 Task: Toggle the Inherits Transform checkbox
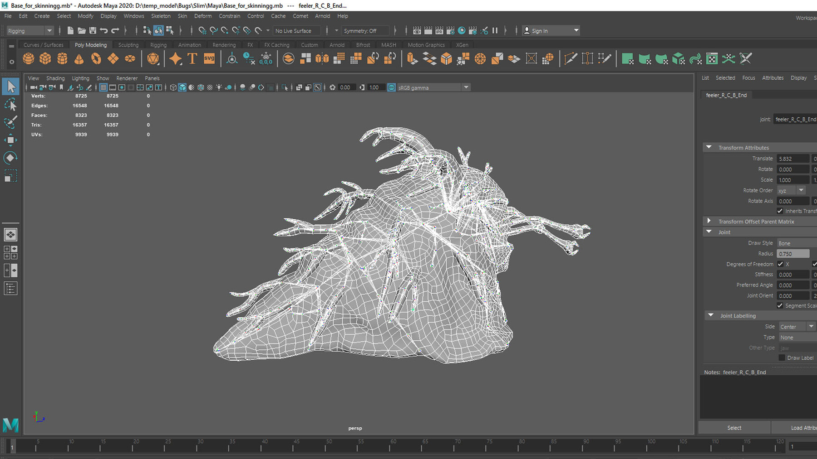coord(780,211)
